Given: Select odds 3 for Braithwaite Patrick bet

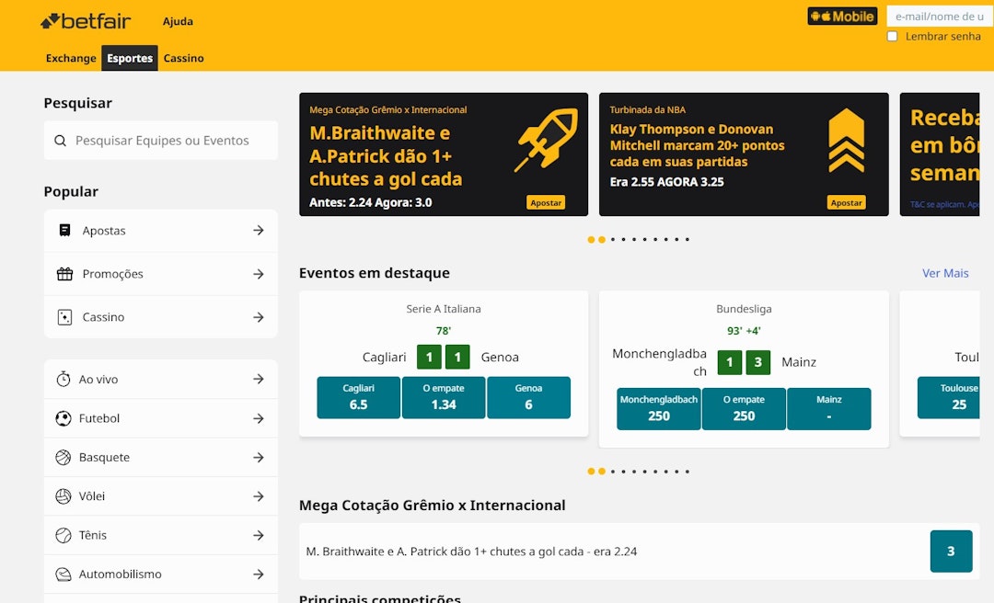Looking at the screenshot, I should 951,551.
